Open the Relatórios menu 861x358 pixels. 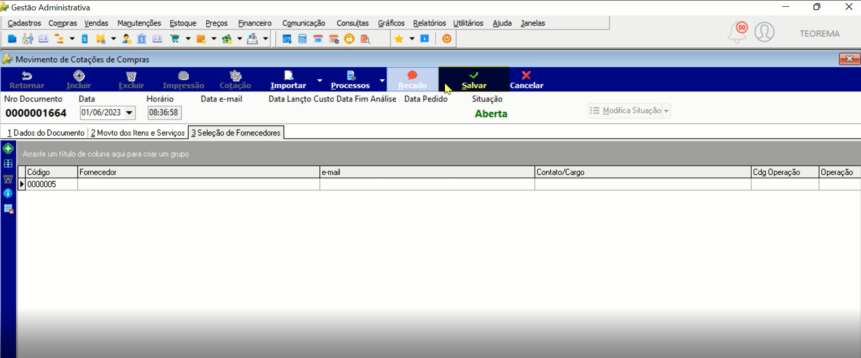coord(430,23)
